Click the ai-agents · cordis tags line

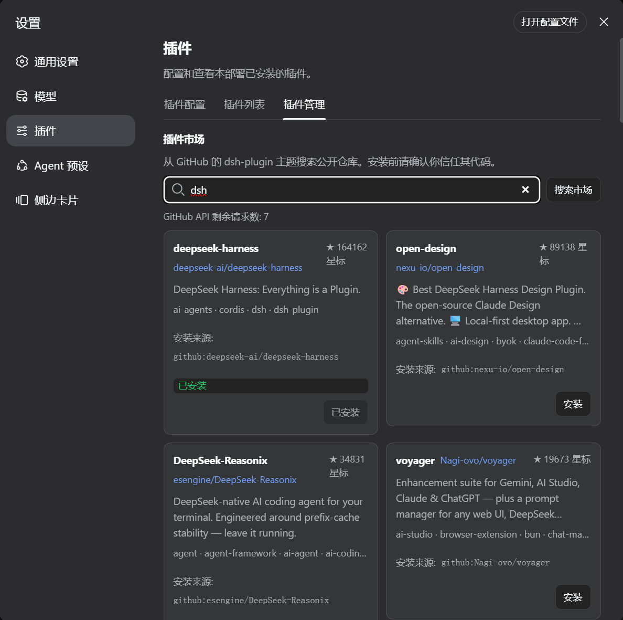pos(246,309)
